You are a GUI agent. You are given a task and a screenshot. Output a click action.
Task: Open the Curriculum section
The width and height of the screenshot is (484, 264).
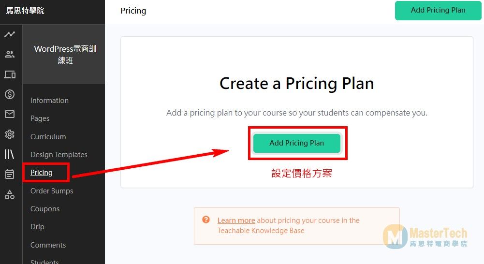[x=48, y=137]
